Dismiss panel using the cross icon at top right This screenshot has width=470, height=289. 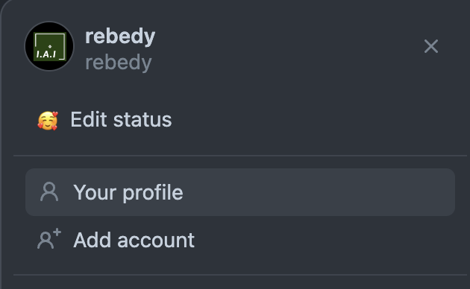pyautogui.click(x=431, y=46)
